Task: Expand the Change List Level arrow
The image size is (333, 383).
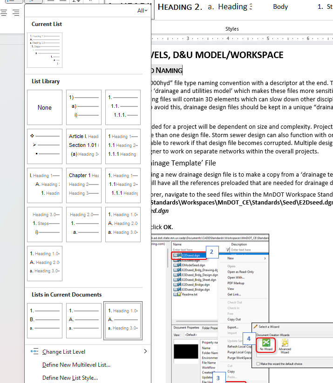Action: [x=145, y=351]
